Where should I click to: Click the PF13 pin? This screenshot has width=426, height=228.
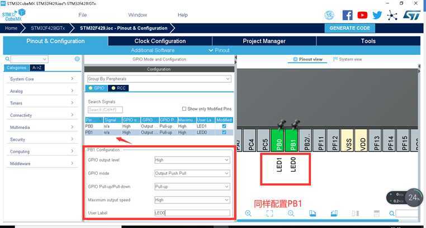[x=375, y=140]
